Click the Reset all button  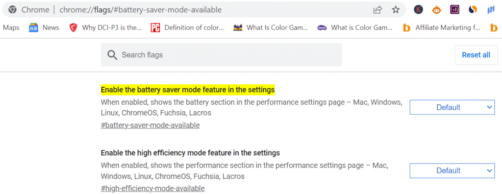coord(476,55)
